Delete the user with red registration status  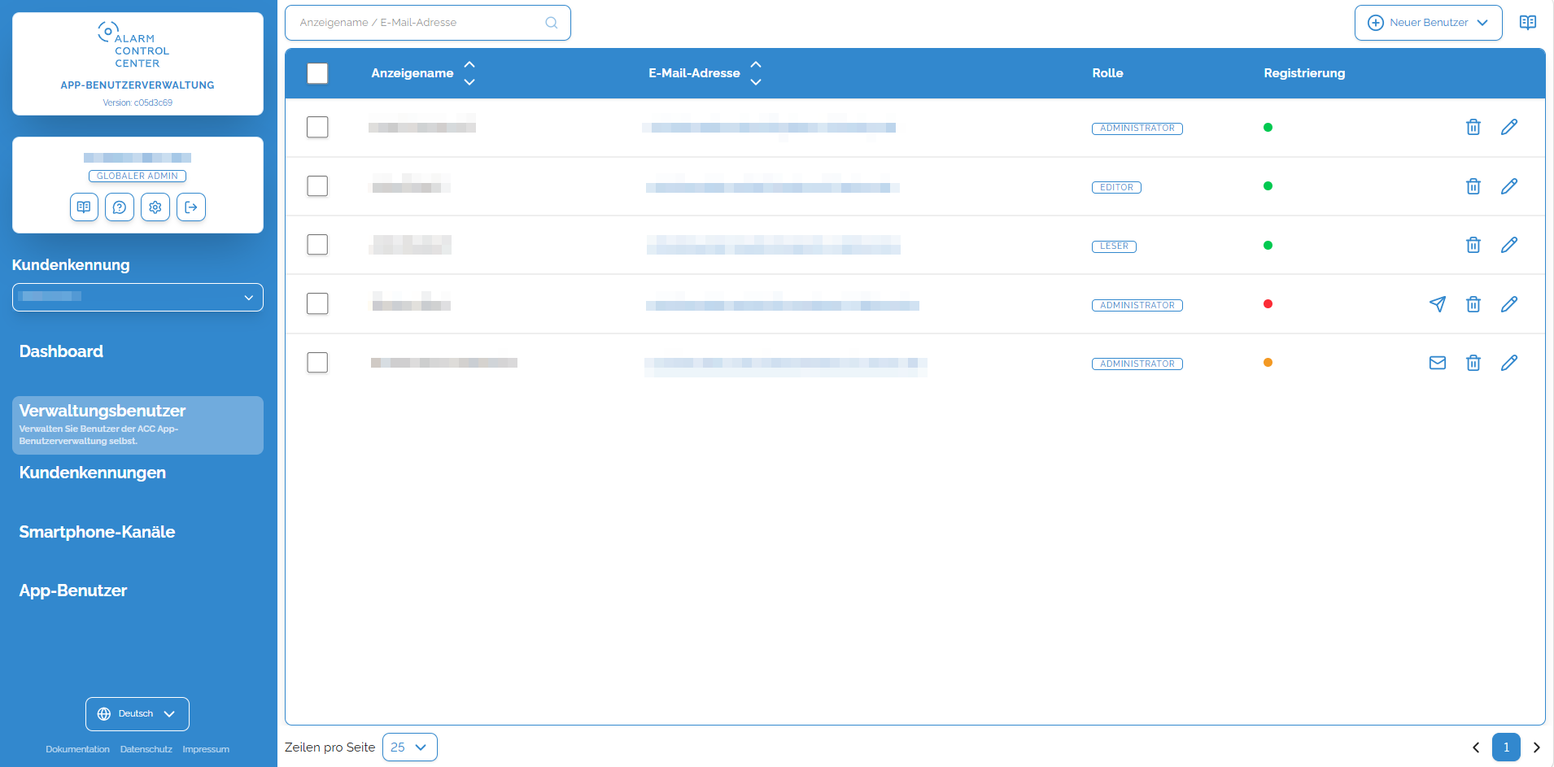pos(1473,304)
